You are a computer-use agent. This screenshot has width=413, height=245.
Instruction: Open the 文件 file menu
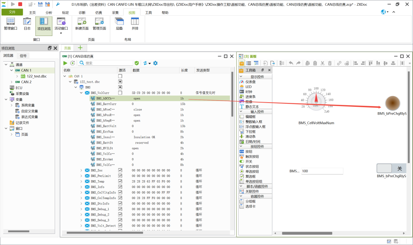[12, 12]
